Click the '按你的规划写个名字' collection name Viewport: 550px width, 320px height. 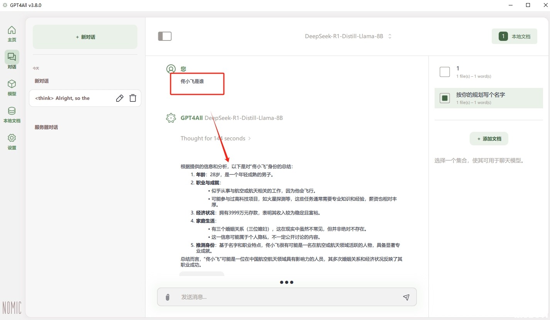[481, 94]
